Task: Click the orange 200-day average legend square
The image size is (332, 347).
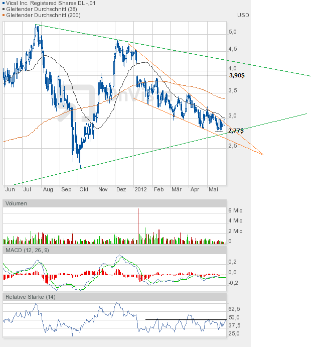Action: pyautogui.click(x=5, y=16)
